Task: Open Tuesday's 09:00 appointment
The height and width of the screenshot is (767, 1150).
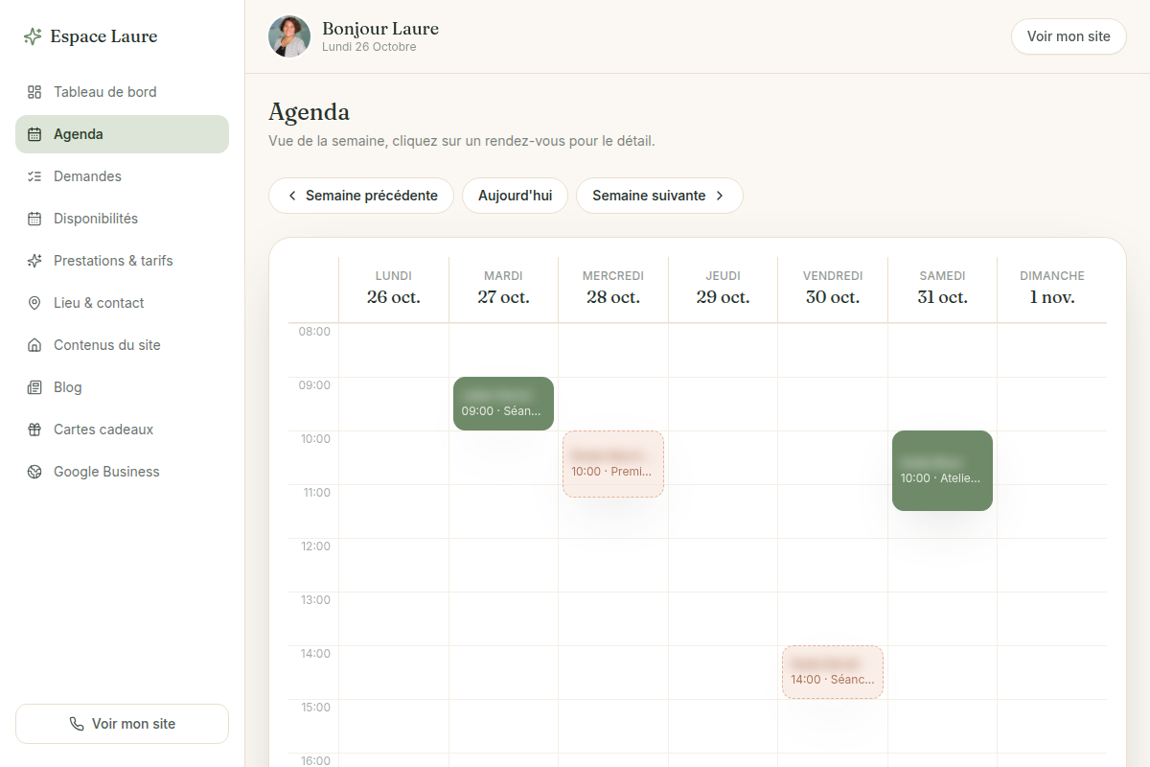Action: click(x=503, y=404)
